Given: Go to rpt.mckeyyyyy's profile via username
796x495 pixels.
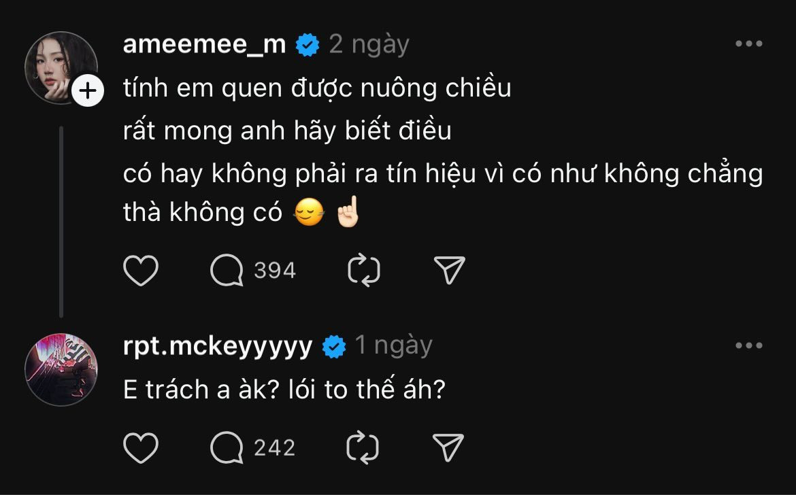Looking at the screenshot, I should (x=218, y=347).
